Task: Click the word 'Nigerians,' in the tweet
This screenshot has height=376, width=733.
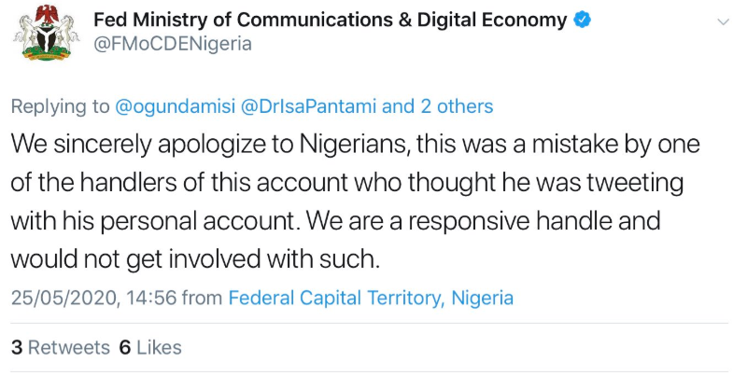Action: click(354, 144)
